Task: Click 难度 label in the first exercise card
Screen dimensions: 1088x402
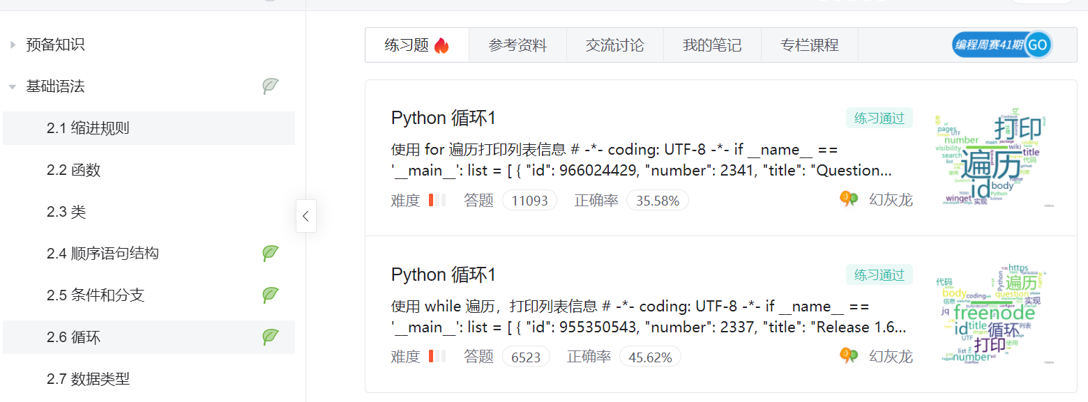Action: tap(406, 201)
